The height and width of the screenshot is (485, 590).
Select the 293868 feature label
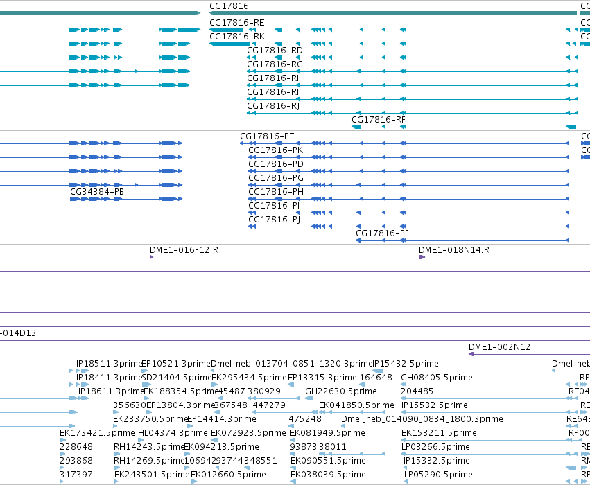tap(76, 461)
